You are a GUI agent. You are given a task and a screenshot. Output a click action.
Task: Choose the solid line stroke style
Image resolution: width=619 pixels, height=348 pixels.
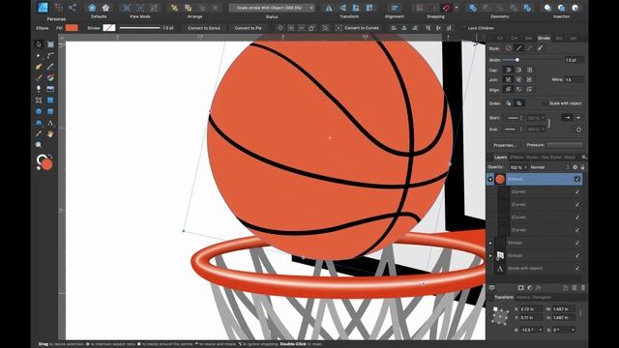point(518,48)
